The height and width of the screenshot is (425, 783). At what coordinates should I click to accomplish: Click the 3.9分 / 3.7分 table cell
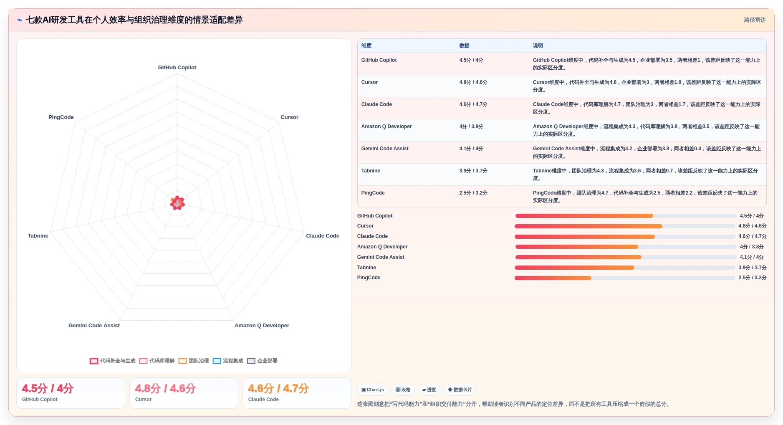473,171
